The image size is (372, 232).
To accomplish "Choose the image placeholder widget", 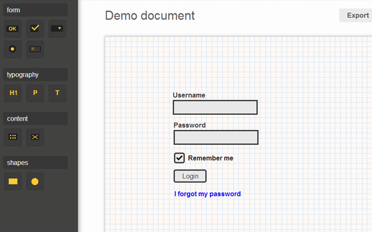I will pos(35,137).
